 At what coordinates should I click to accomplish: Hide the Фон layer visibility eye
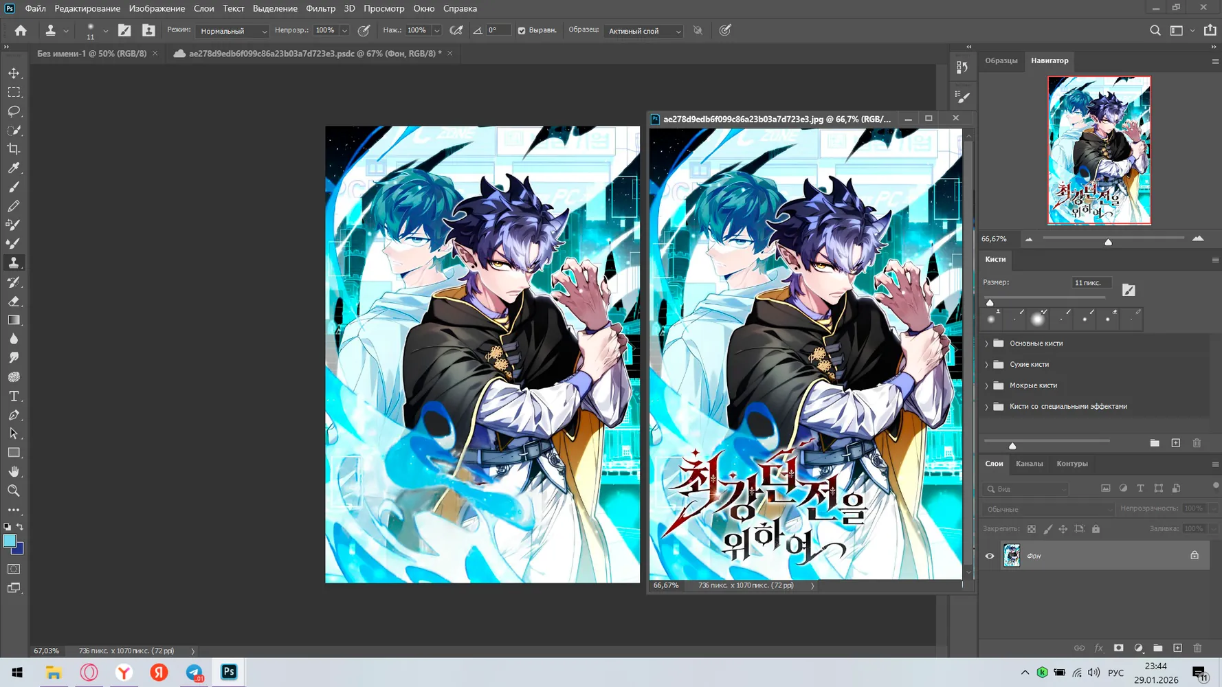point(990,556)
